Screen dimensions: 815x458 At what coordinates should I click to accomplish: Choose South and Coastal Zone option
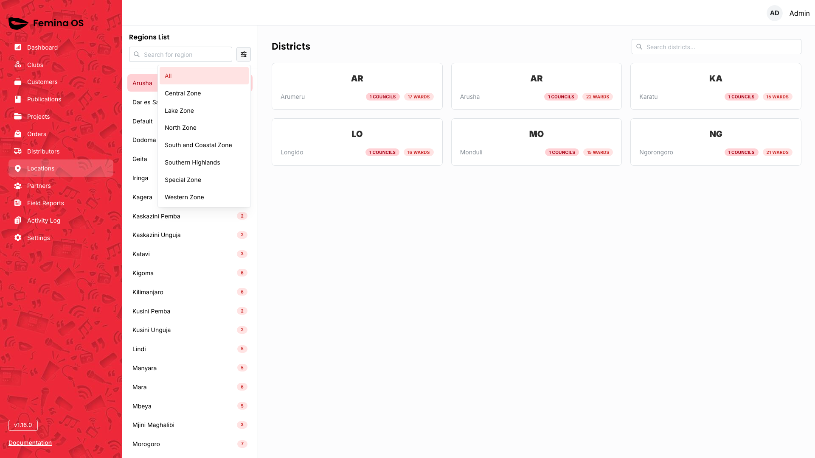point(204,145)
